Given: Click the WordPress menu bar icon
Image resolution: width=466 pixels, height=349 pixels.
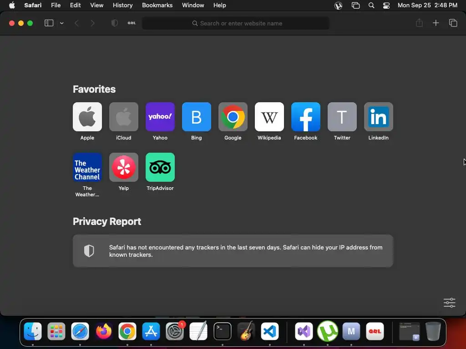Looking at the screenshot, I should [338, 5].
